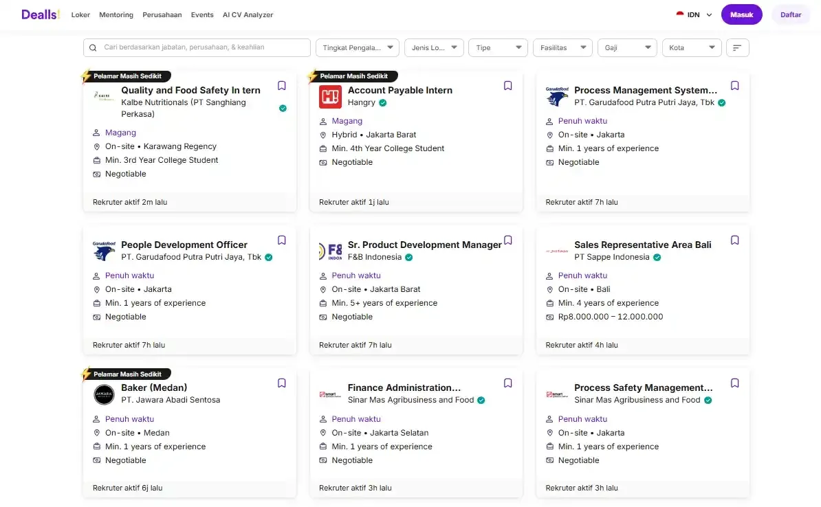Go to the Loker menu

pos(80,14)
